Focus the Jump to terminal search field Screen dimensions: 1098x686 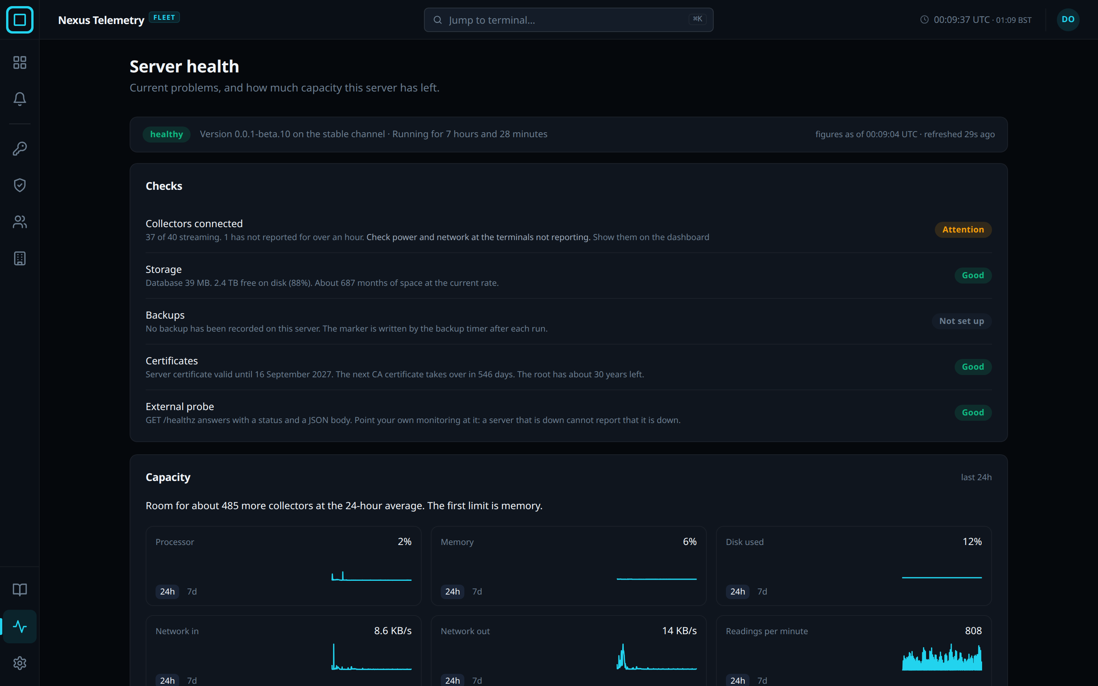point(568,20)
